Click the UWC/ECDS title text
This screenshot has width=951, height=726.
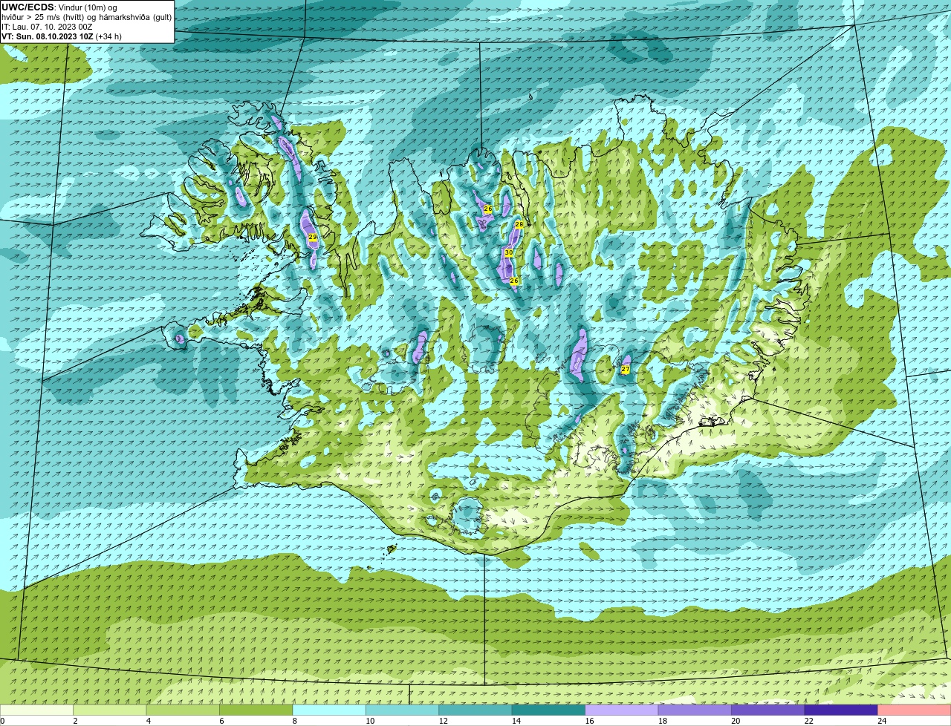27,7
